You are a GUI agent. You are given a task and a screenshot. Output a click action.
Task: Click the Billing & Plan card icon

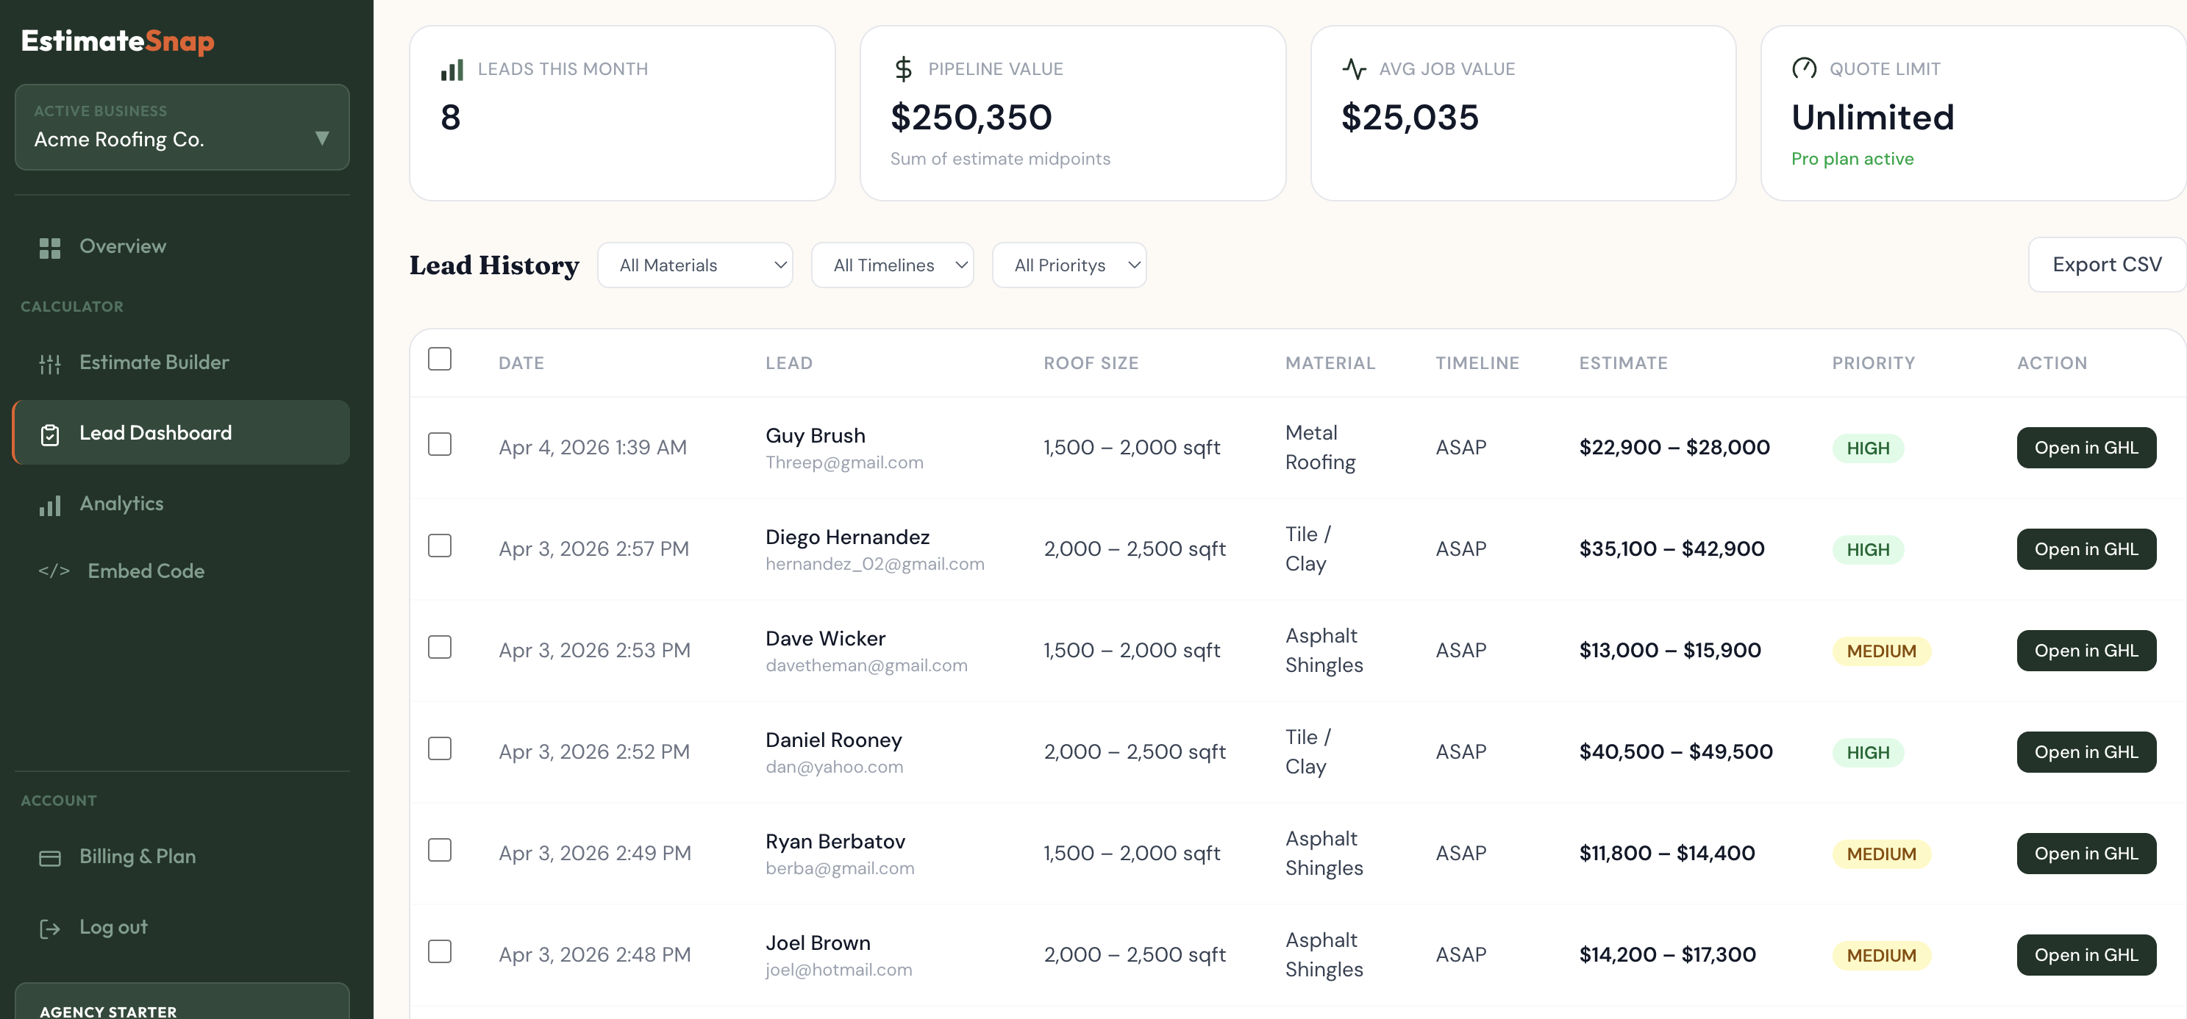(x=49, y=857)
